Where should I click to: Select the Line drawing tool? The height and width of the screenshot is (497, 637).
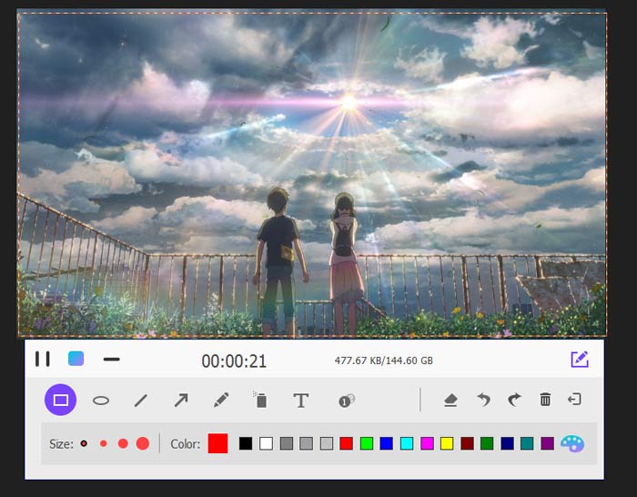(140, 401)
